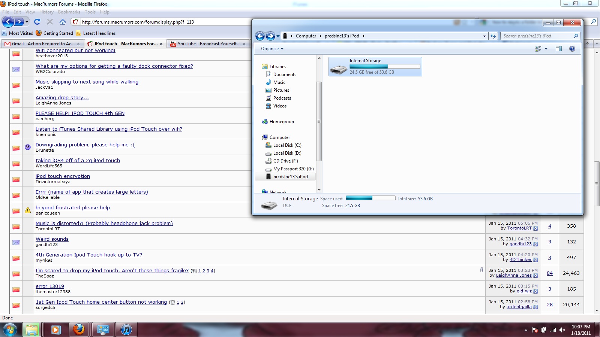Open Most Visited bookmarks

tap(18, 33)
